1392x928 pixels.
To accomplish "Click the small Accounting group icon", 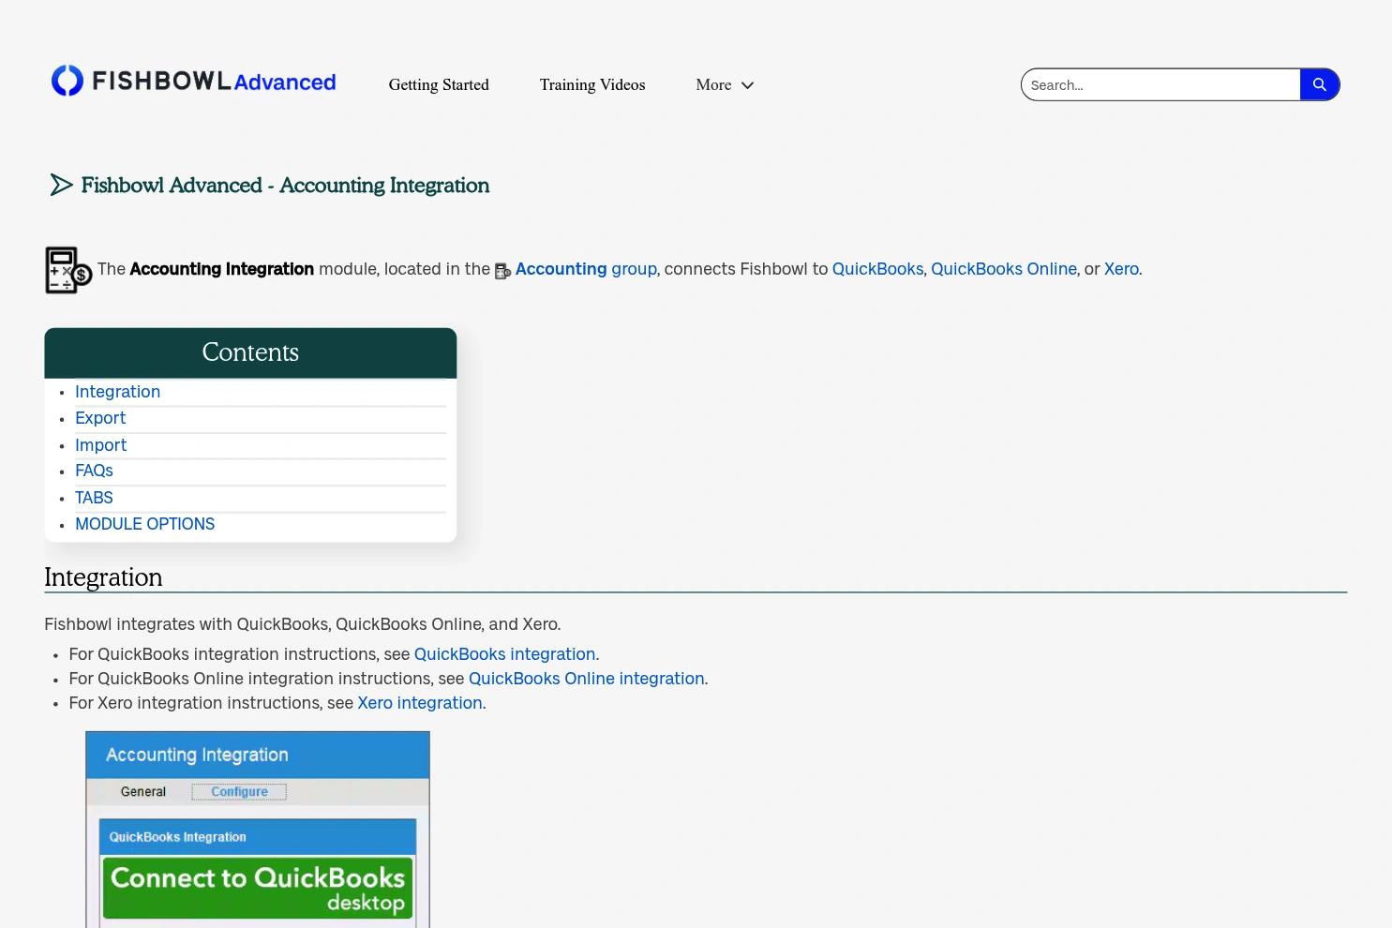I will (x=502, y=271).
